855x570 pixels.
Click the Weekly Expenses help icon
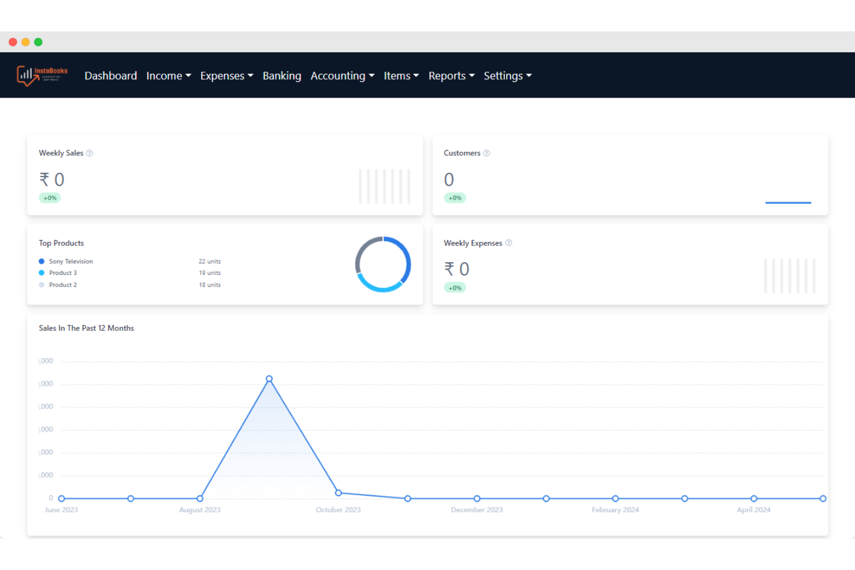coord(508,243)
